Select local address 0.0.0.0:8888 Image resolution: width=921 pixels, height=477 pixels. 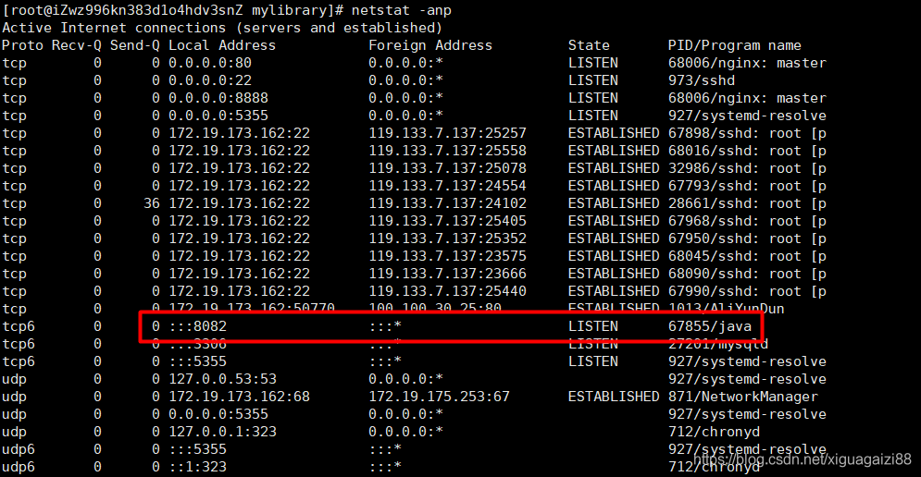pos(218,98)
